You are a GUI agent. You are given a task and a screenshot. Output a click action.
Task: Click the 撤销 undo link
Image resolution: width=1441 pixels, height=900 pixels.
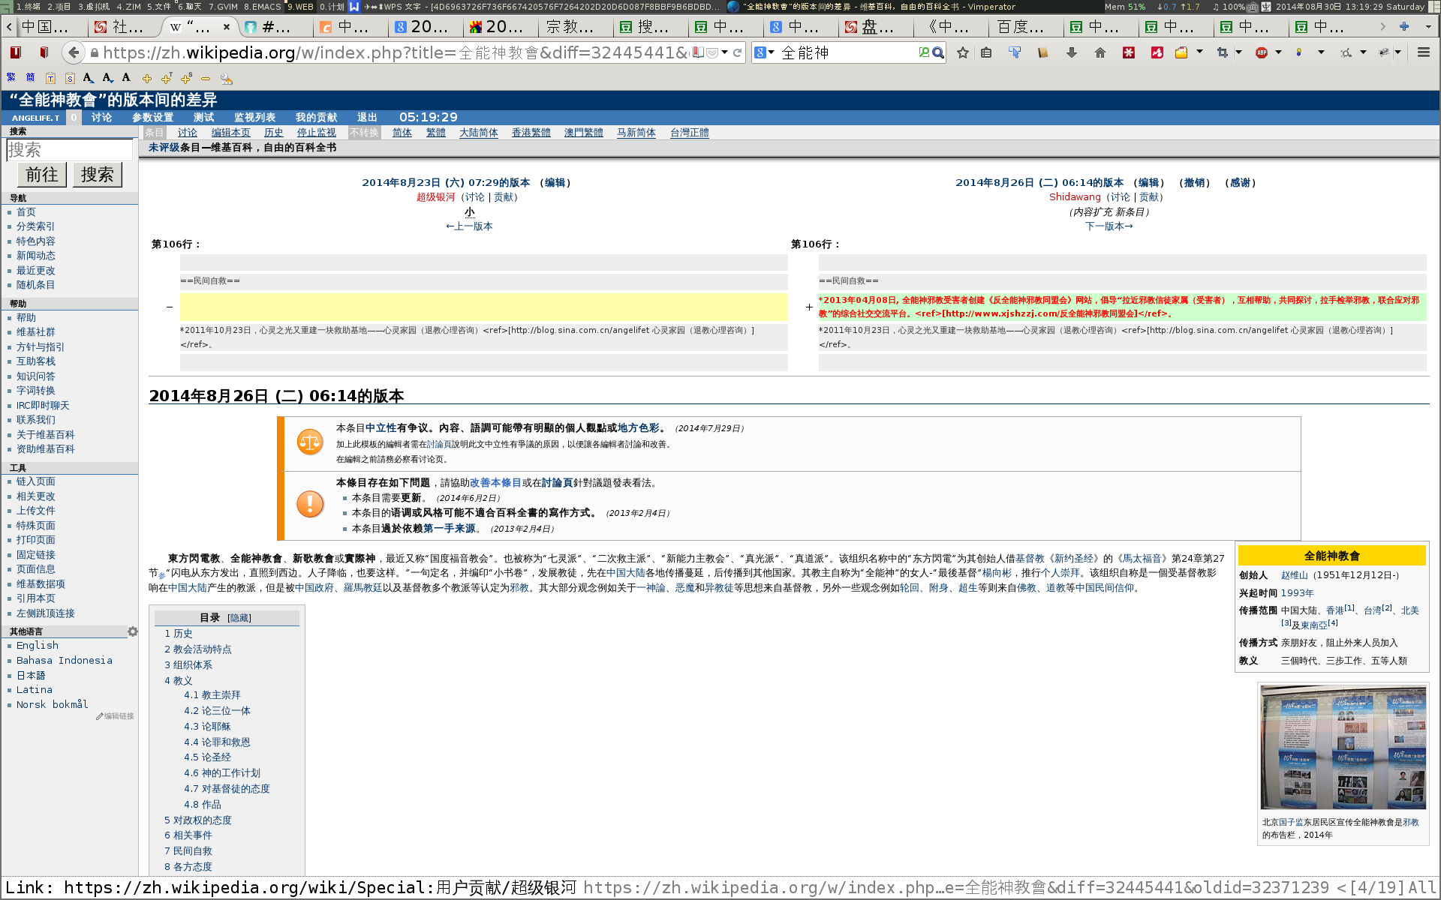pos(1194,182)
